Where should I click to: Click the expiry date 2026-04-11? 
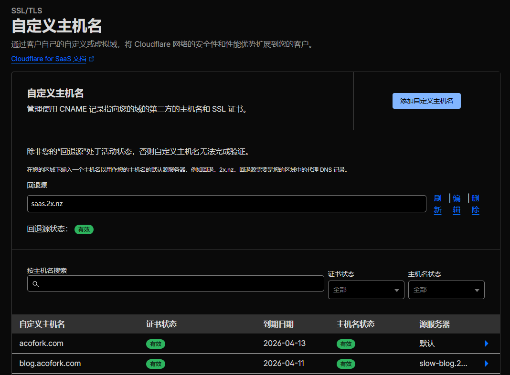click(x=284, y=364)
